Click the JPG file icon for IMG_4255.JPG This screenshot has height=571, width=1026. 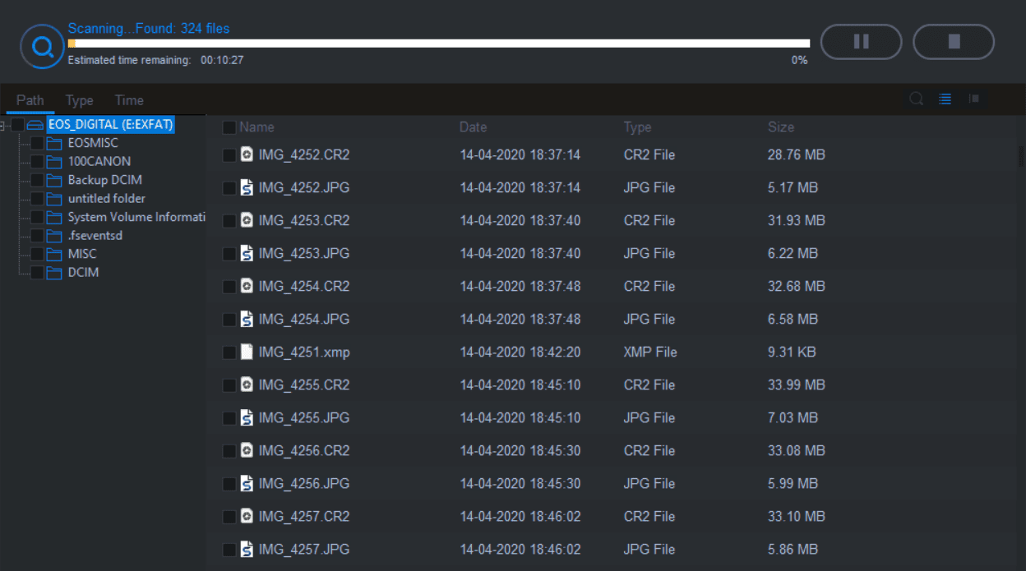[x=247, y=417]
